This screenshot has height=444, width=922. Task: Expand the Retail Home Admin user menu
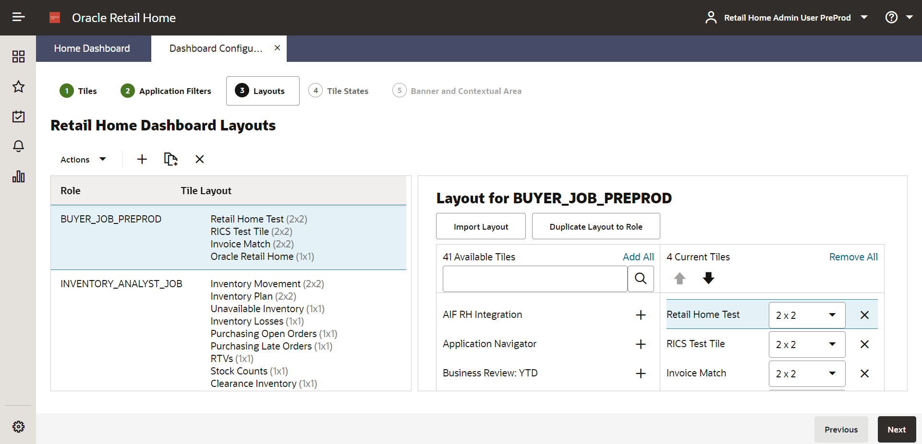coord(865,17)
